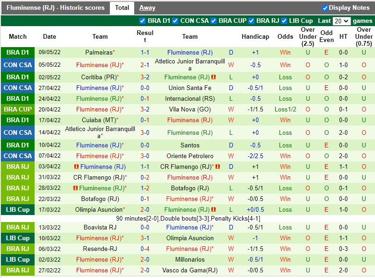Select LIB Cup league label on 17/03/22
This screenshot has height=278, width=375.
pos(18,209)
